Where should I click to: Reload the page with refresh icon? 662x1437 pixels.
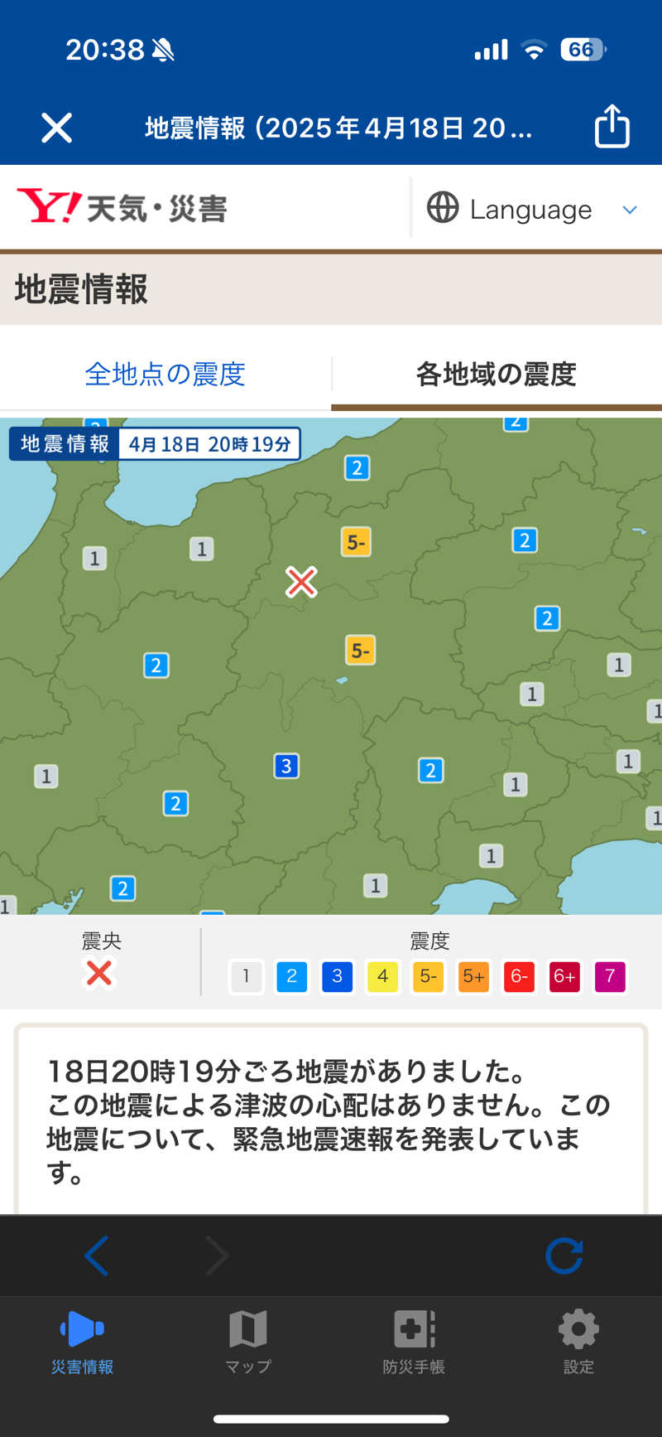[564, 1256]
